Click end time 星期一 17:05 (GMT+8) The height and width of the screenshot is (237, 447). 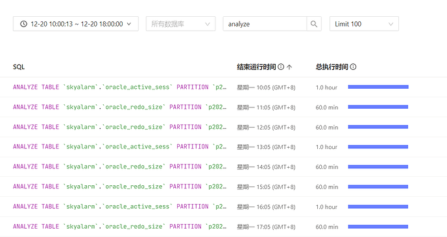click(x=266, y=227)
